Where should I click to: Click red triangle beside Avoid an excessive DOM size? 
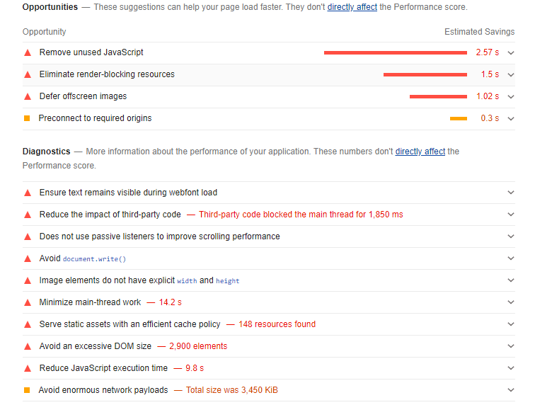[28, 346]
